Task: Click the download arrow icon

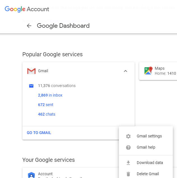Action: tap(128, 163)
